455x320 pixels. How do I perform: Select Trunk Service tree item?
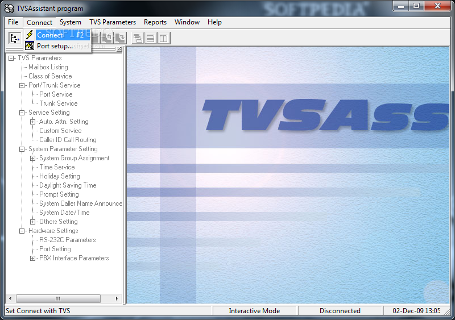coord(59,103)
